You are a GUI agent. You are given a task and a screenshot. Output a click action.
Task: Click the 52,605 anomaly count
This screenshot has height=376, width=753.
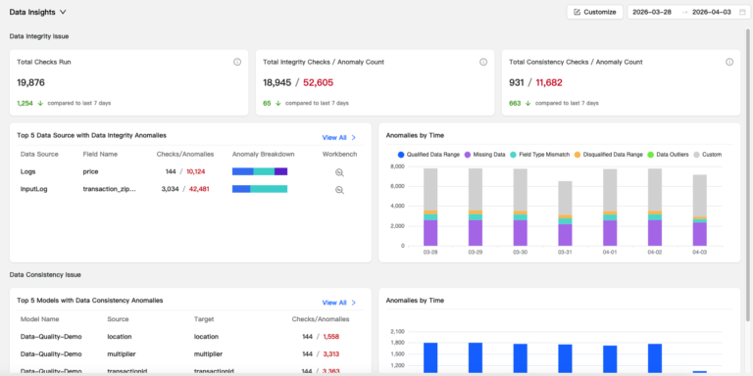click(318, 82)
